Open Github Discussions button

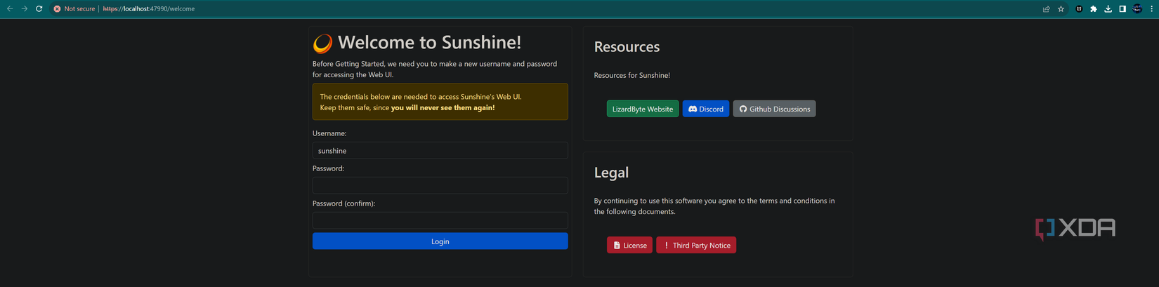(774, 109)
